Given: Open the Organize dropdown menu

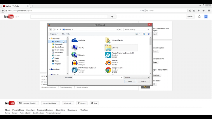Looking at the screenshot, I should pos(54,34).
